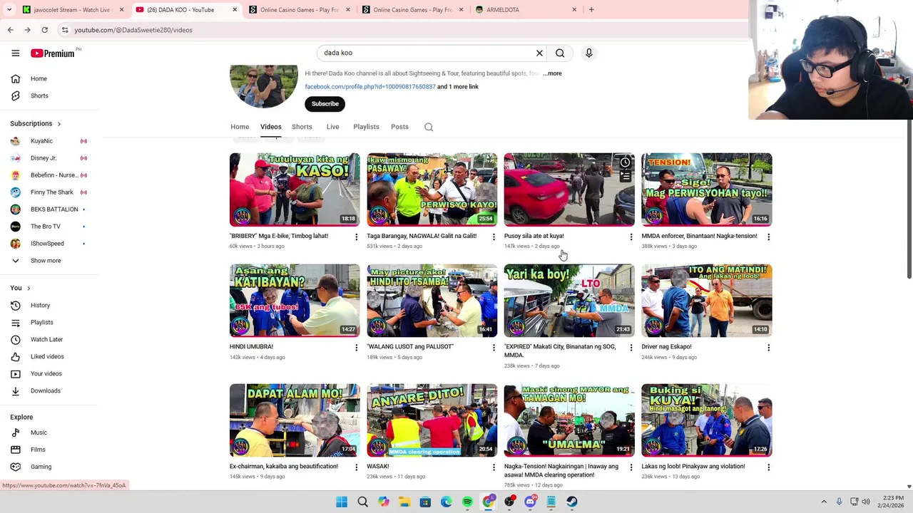
Task: Open Liked videos in the sidebar
Action: coord(49,356)
